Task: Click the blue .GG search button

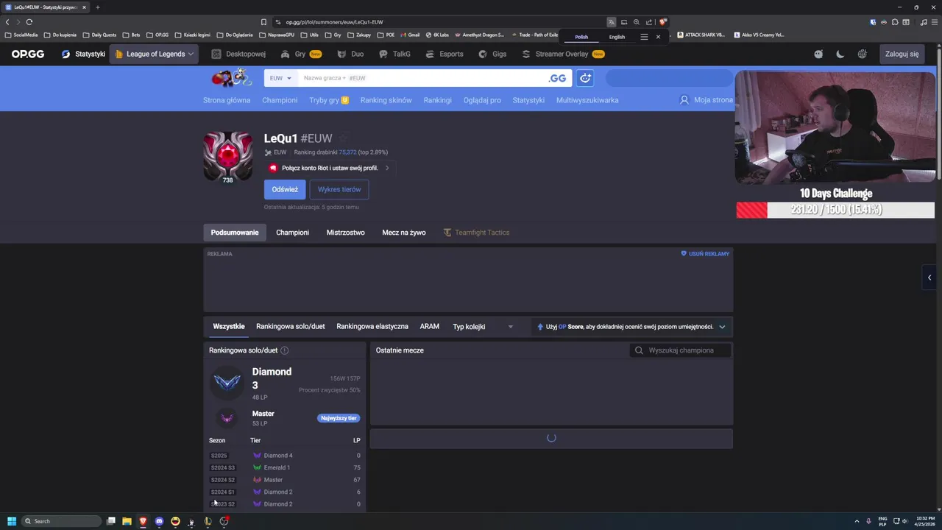Action: click(558, 78)
